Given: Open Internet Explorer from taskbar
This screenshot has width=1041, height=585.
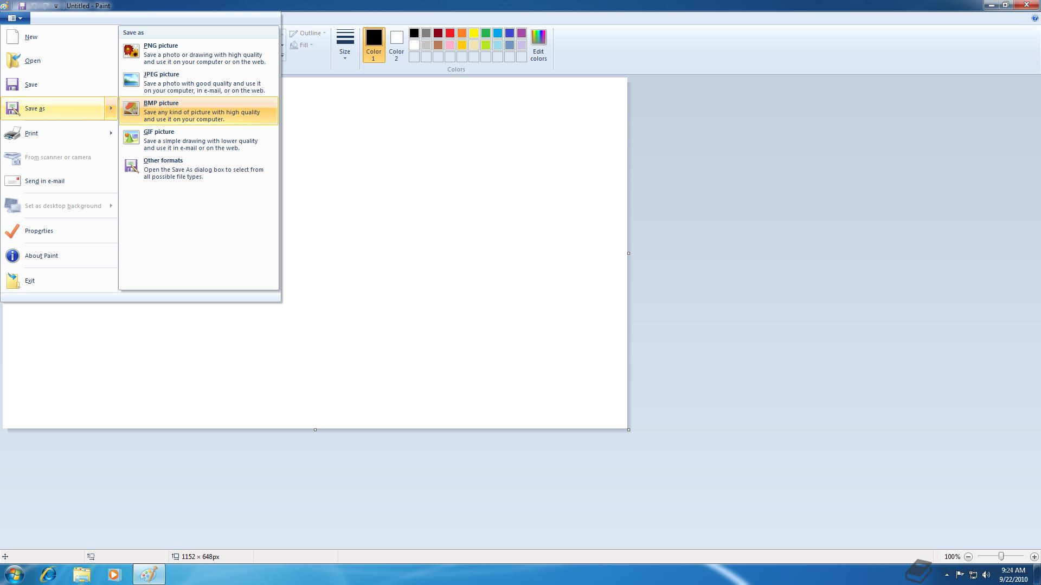Looking at the screenshot, I should (48, 574).
